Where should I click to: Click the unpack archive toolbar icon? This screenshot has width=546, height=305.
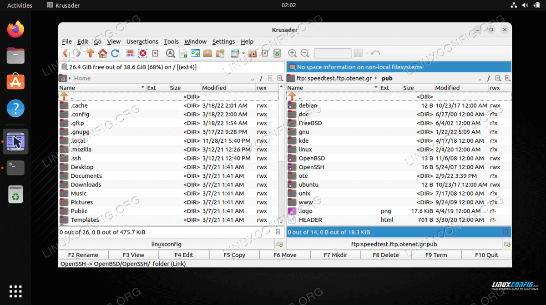pyautogui.click(x=220, y=54)
